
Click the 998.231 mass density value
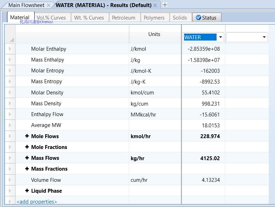tap(211, 103)
